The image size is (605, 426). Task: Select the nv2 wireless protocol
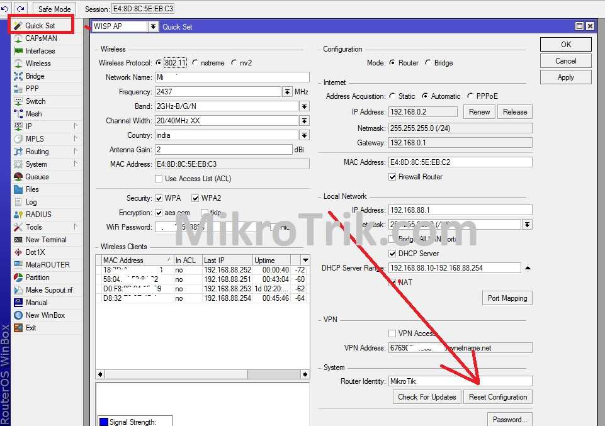(x=234, y=62)
